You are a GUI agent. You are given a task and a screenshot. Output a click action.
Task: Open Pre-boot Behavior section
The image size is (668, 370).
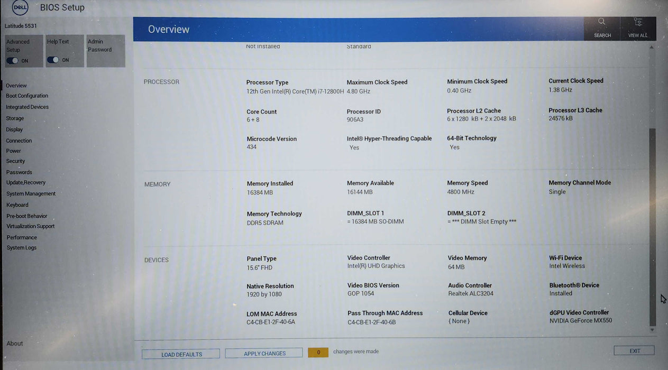click(x=27, y=216)
